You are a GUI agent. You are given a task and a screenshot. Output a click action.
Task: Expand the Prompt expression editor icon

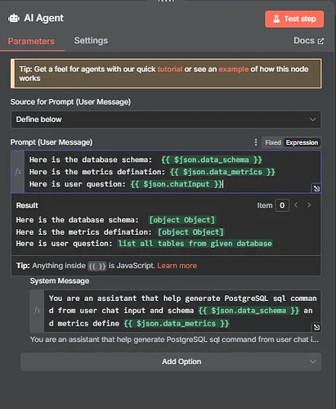(316, 188)
